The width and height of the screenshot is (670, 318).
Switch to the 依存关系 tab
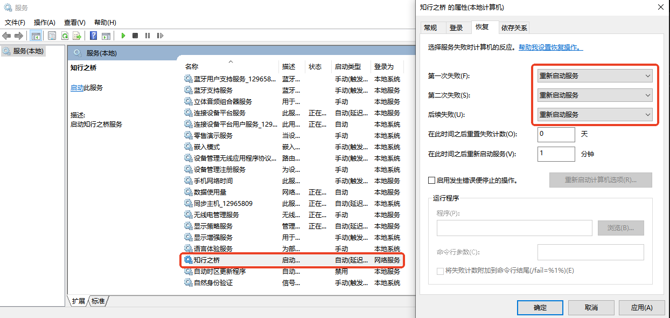click(x=514, y=27)
